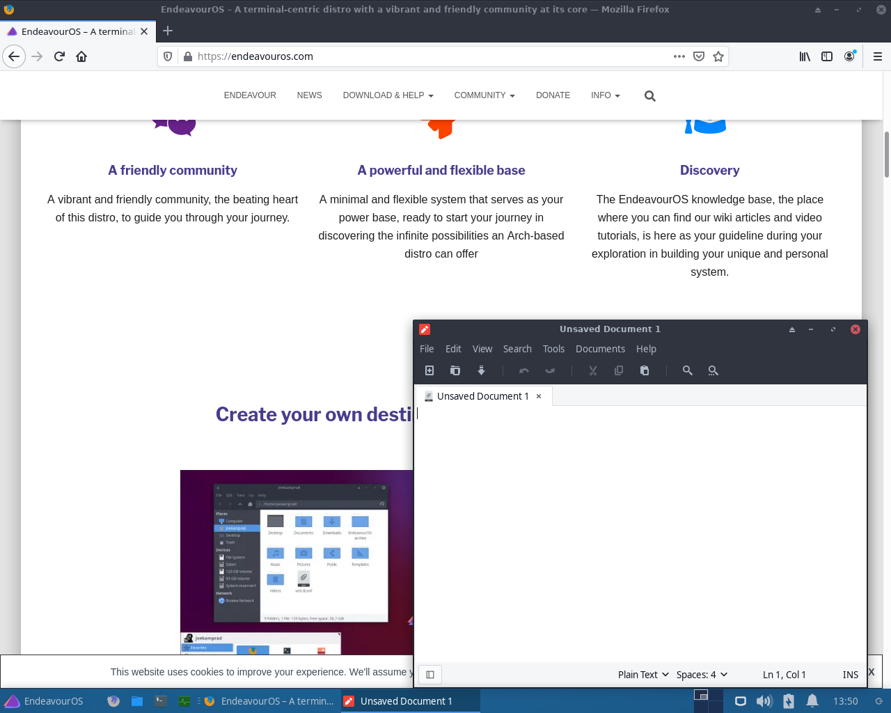Click the find and replace icon in the text editor toolbar
This screenshot has height=713, width=891.
click(713, 370)
